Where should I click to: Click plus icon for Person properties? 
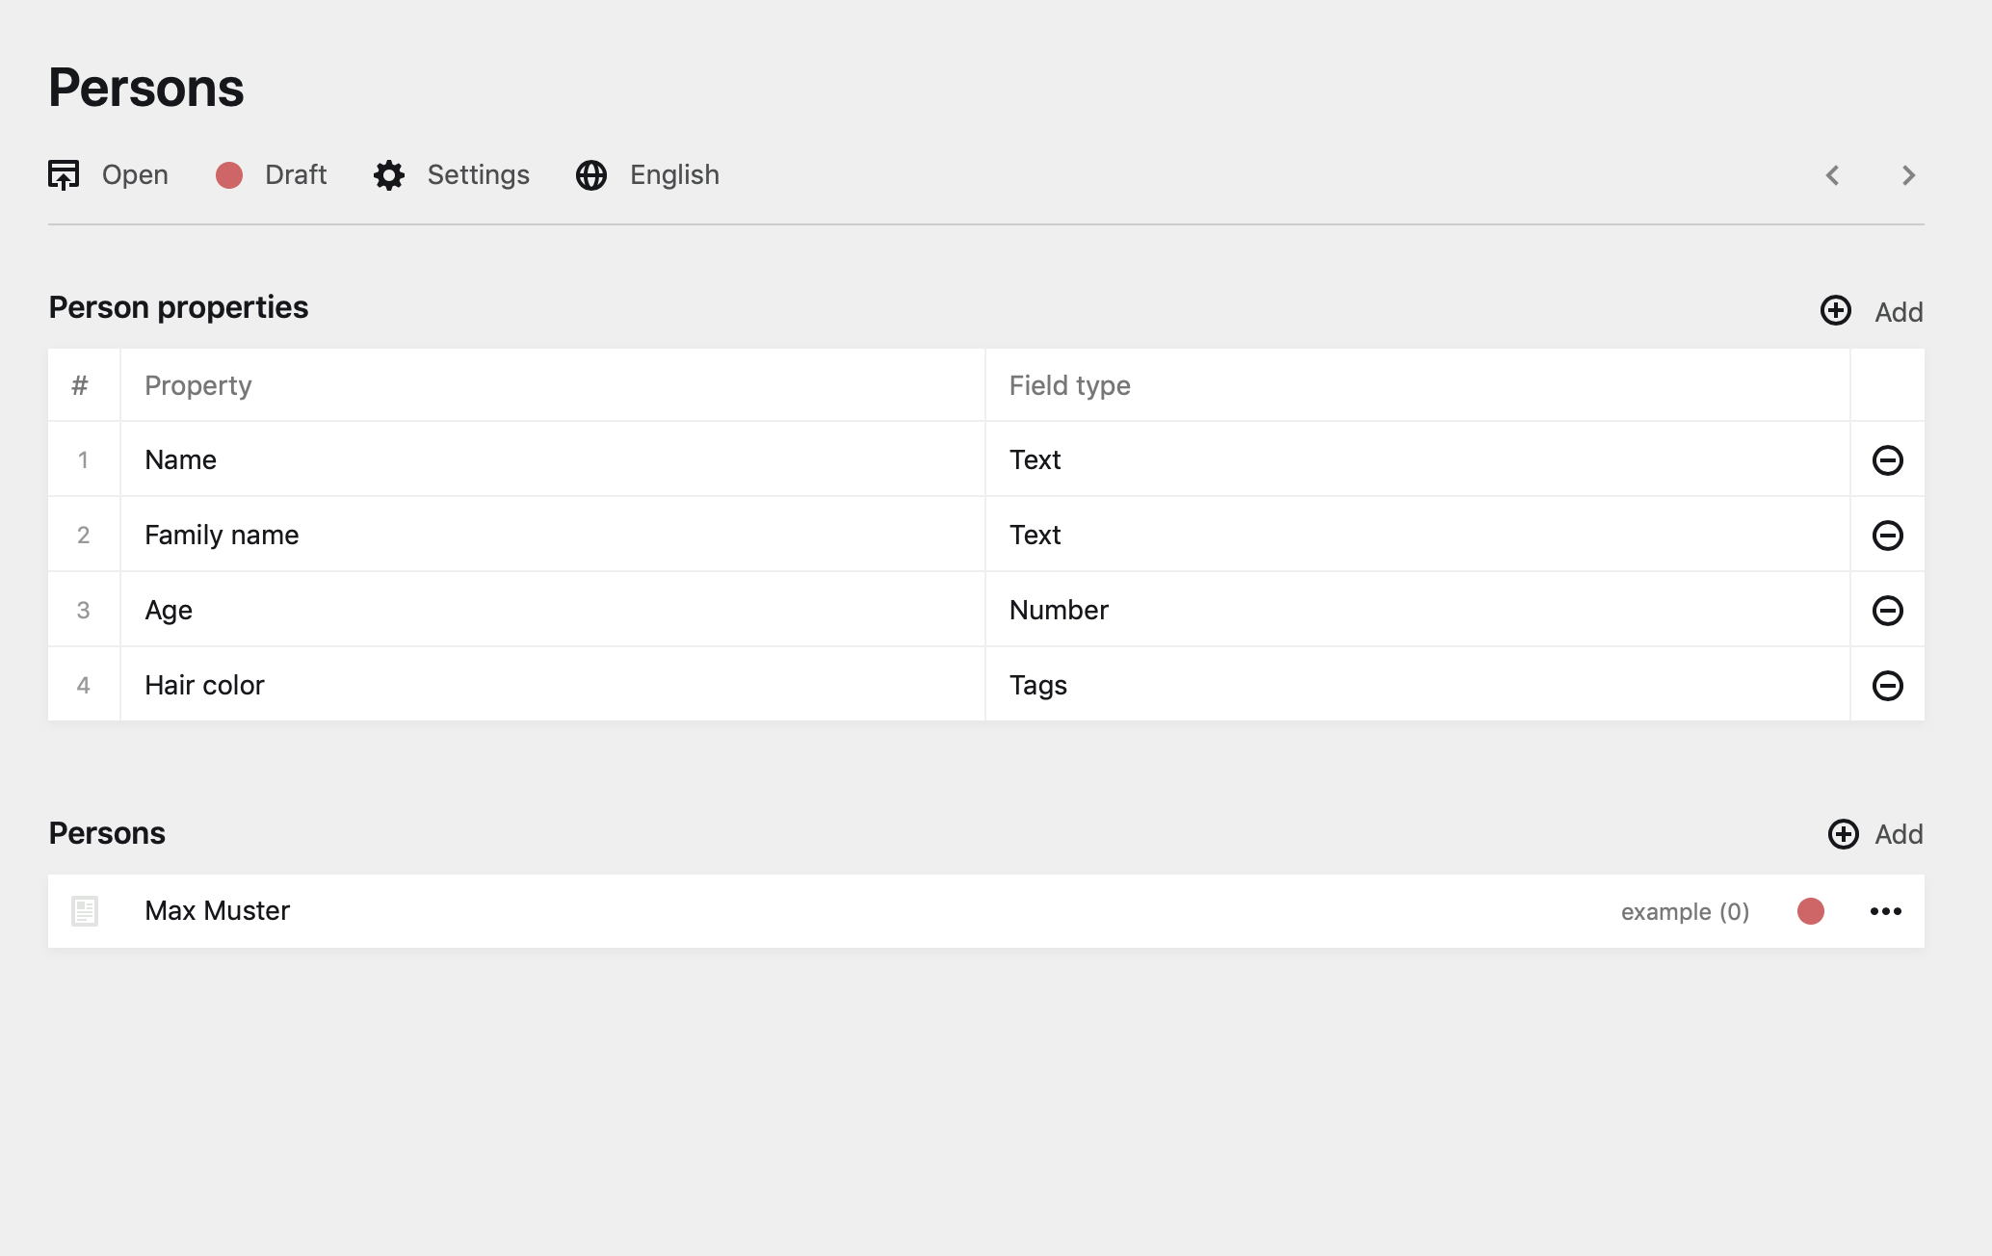point(1836,310)
